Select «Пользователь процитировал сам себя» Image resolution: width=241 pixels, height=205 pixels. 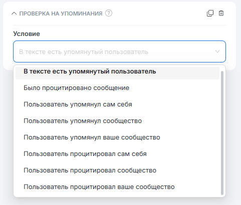(x=117, y=154)
